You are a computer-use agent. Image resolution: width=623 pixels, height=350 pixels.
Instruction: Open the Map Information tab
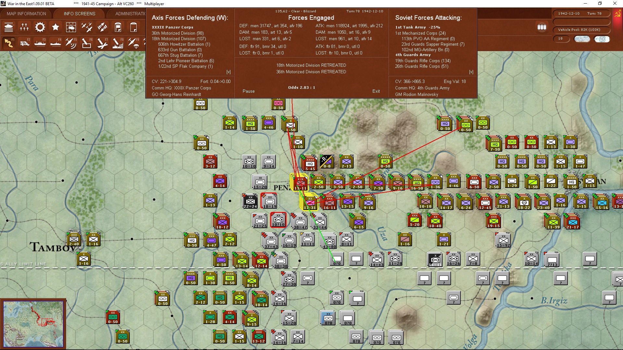[26, 14]
